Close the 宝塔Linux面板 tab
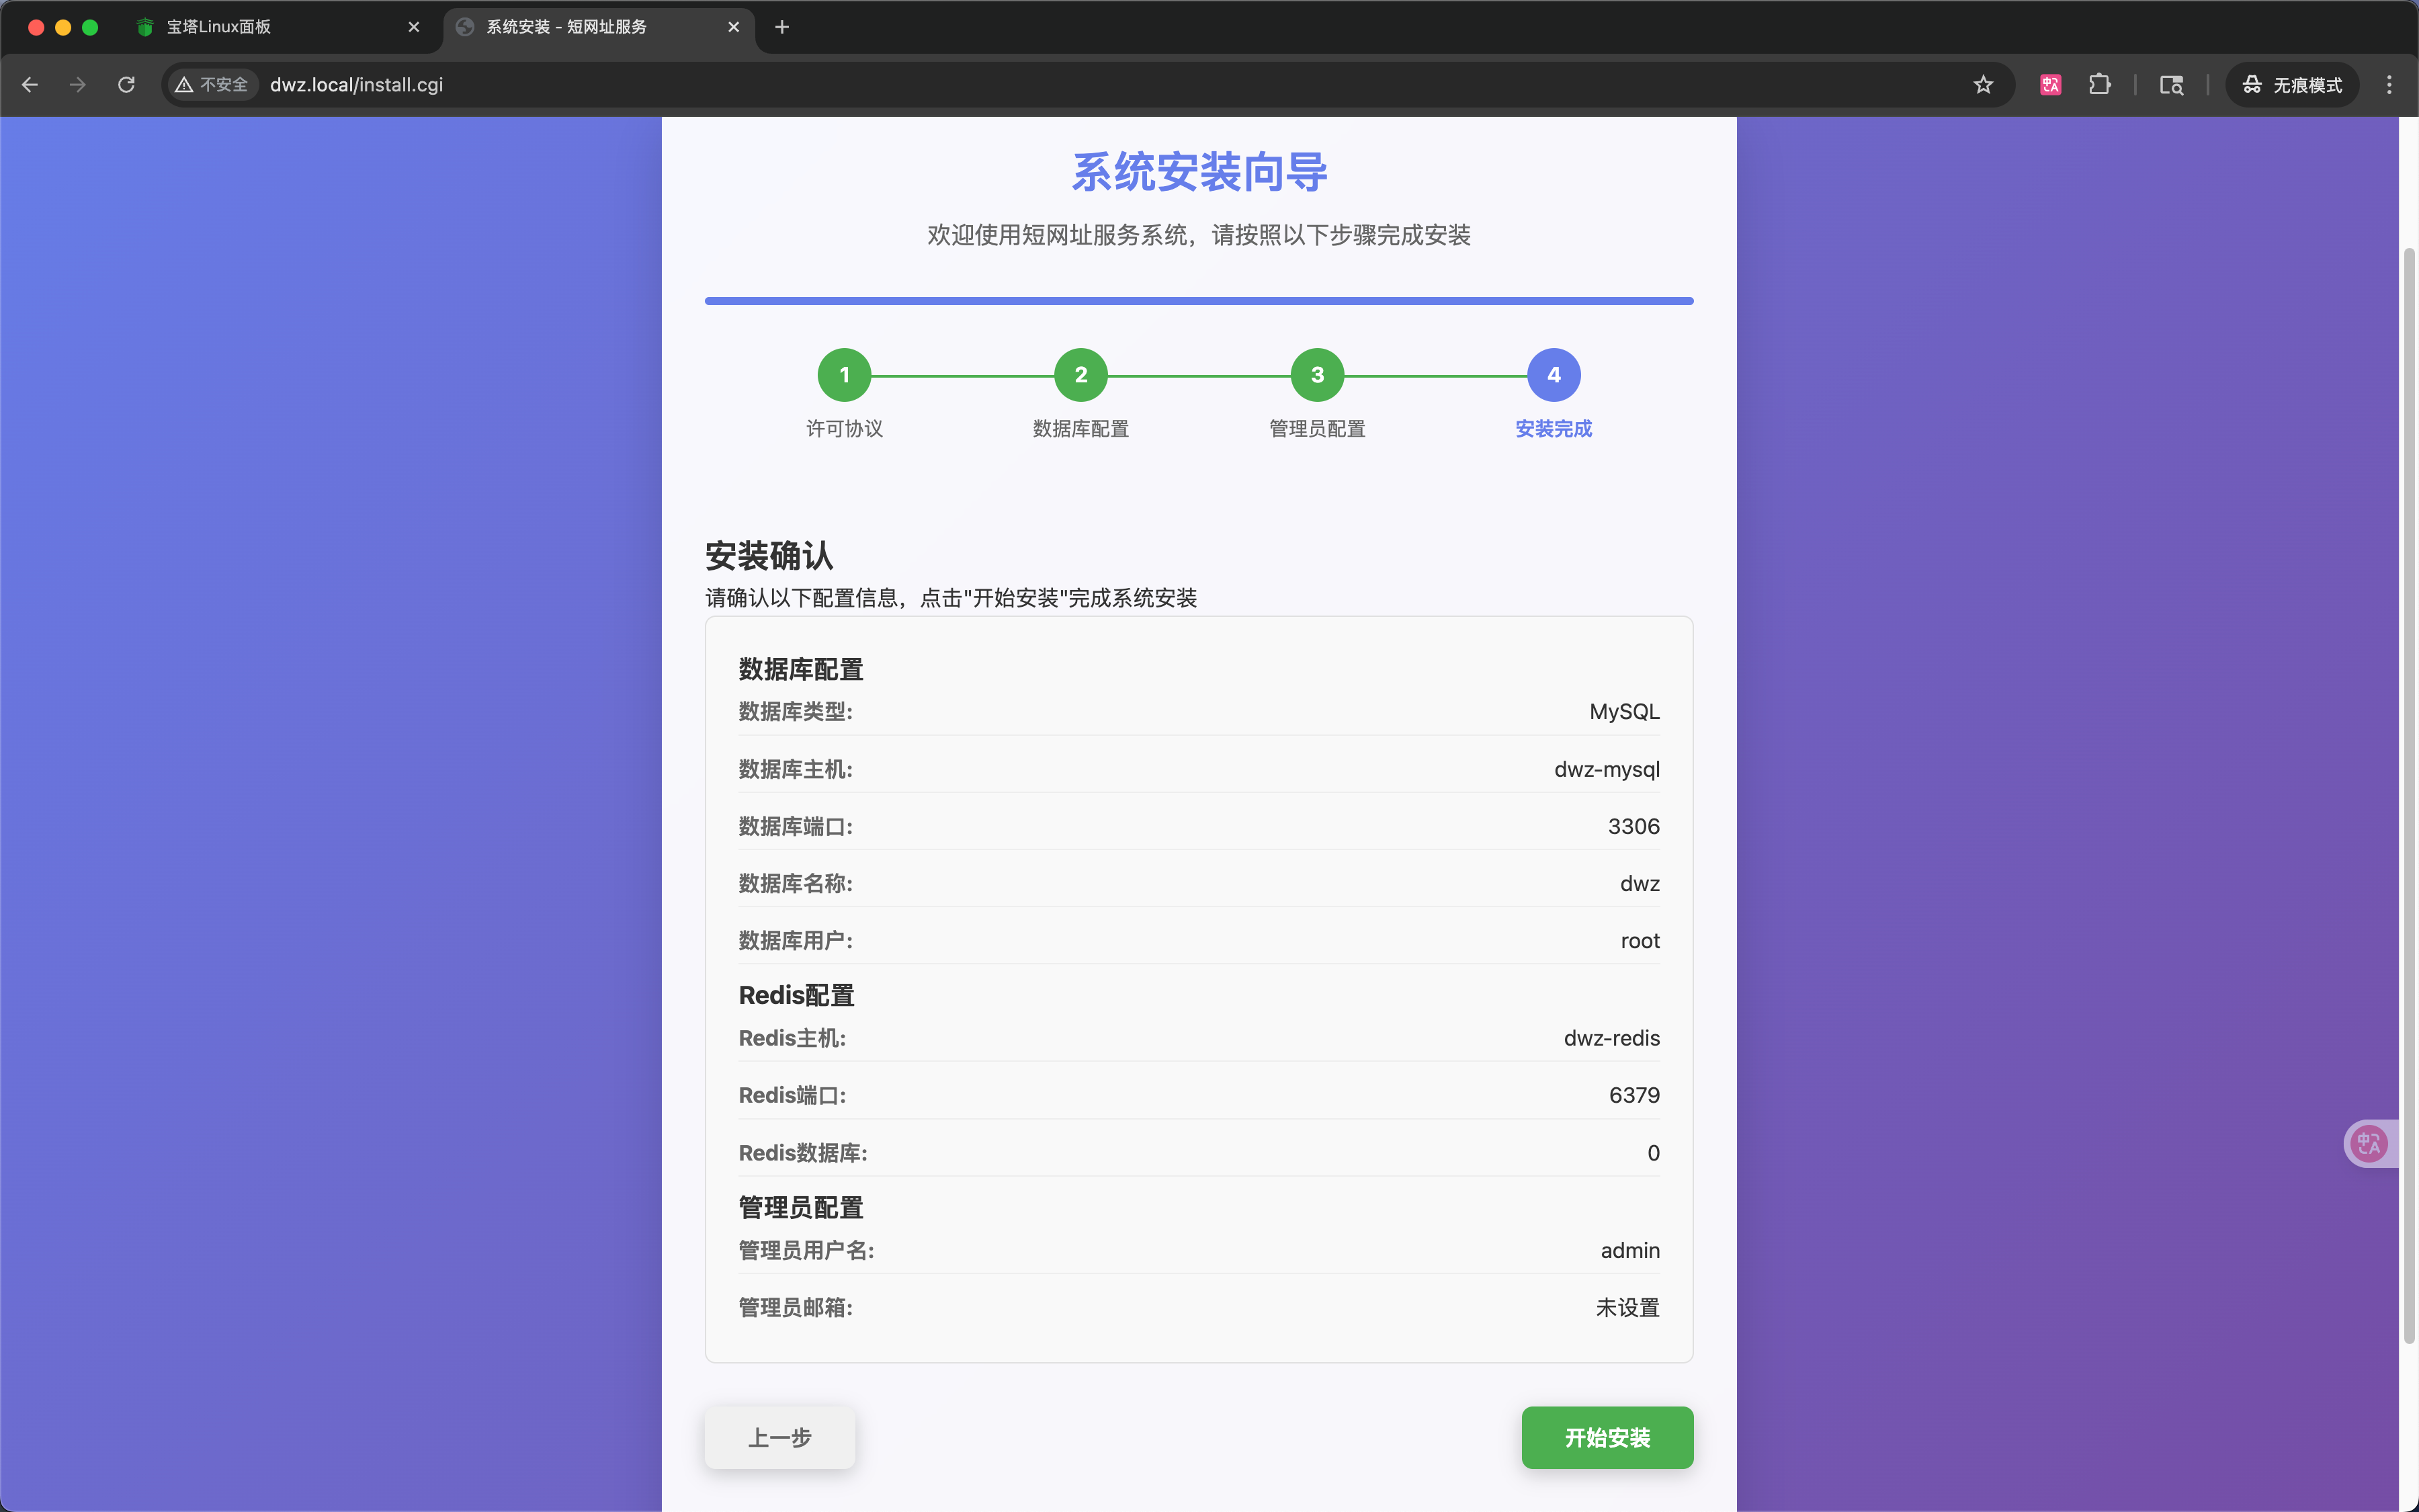Screen dimensions: 2419x1512 pos(414,27)
